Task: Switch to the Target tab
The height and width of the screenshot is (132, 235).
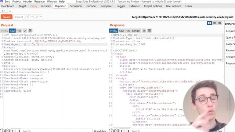Action: (x=22, y=6)
